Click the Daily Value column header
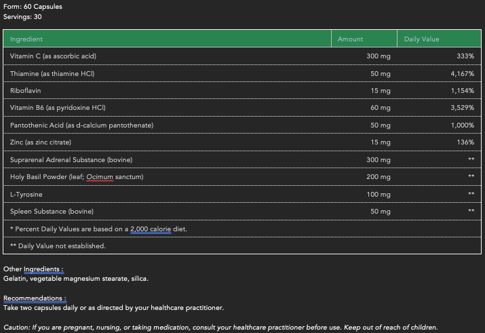The image size is (485, 333). (421, 39)
